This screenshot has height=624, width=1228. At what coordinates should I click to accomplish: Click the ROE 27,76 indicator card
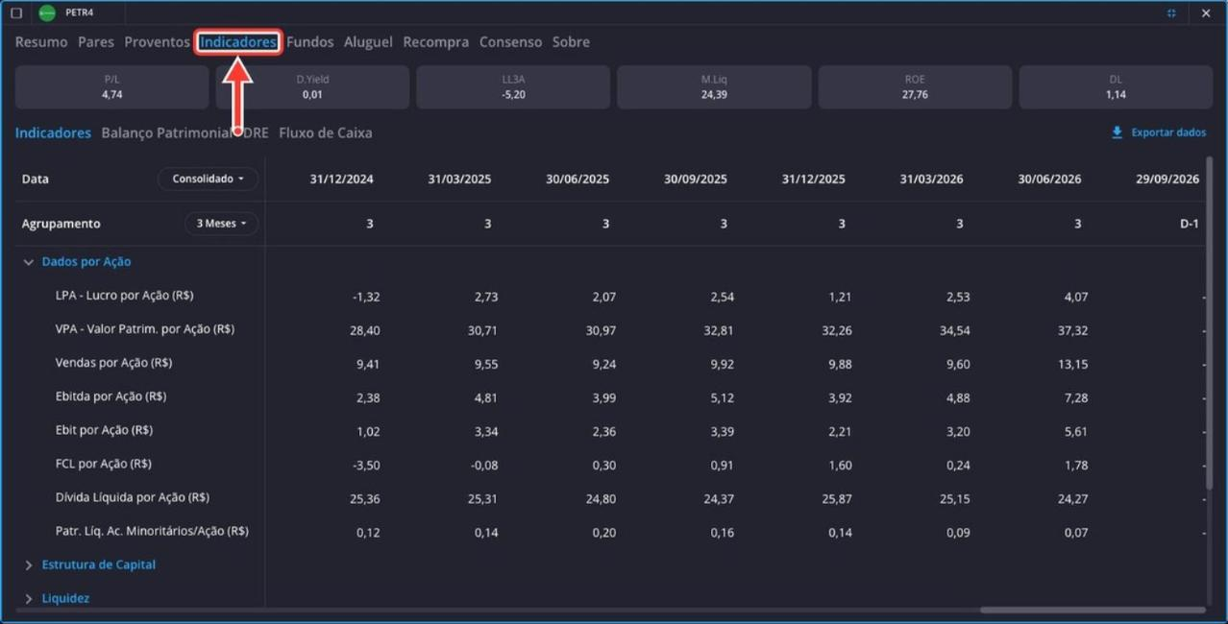click(915, 87)
